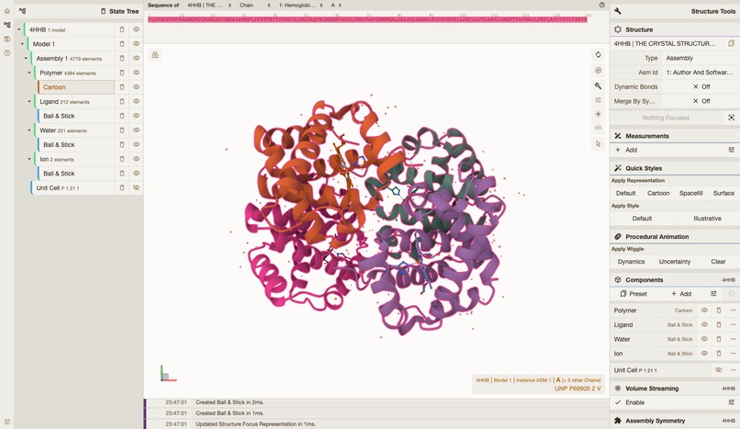
Task: Click the screenshot/target icon below reset camera
Action: (598, 71)
